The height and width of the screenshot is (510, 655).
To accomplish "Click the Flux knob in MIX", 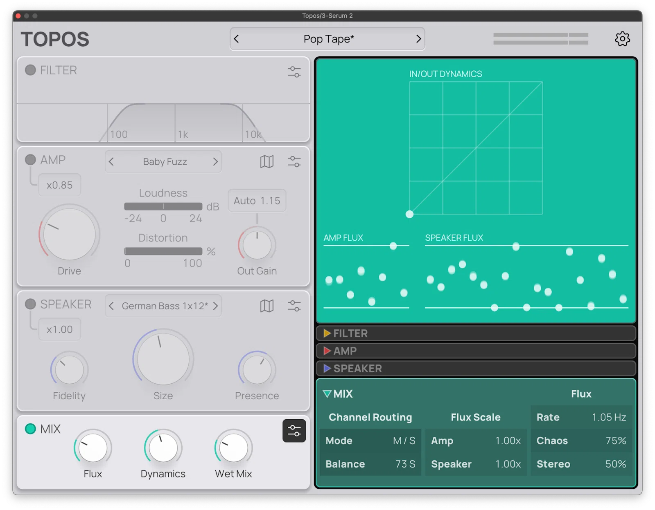I will (93, 447).
